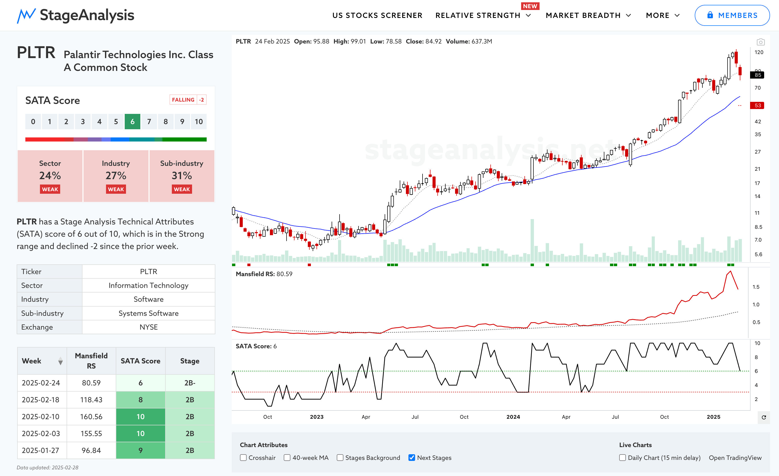
Task: Click the StageAnalysis logo icon
Action: (x=26, y=15)
